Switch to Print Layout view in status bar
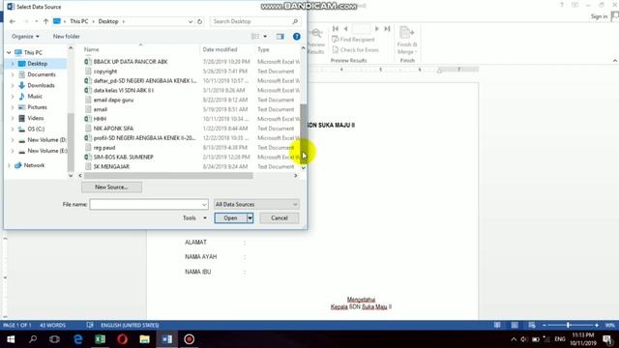This screenshot has height=348, width=619. click(515, 325)
